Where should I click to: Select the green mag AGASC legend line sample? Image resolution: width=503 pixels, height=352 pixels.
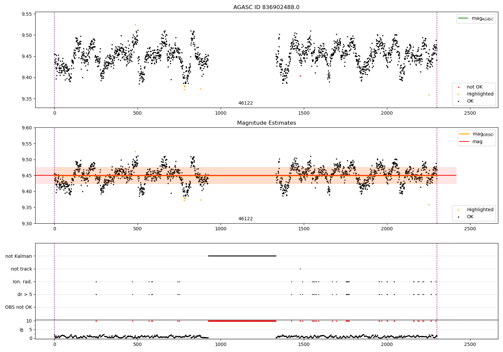tap(463, 18)
